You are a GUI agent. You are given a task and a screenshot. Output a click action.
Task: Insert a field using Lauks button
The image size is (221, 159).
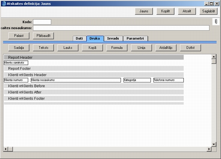(x=68, y=47)
